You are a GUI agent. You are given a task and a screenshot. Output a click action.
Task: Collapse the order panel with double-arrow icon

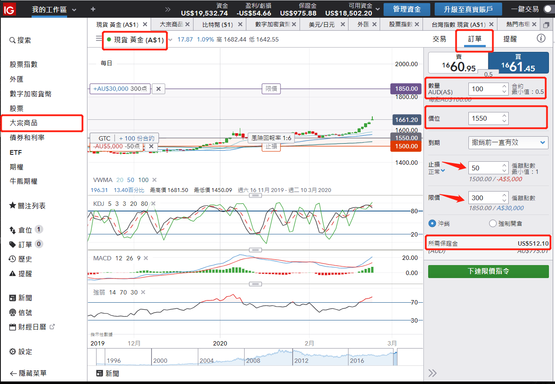[x=432, y=373]
